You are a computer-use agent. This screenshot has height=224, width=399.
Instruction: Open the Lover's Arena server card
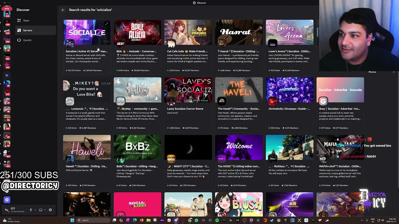click(290, 47)
